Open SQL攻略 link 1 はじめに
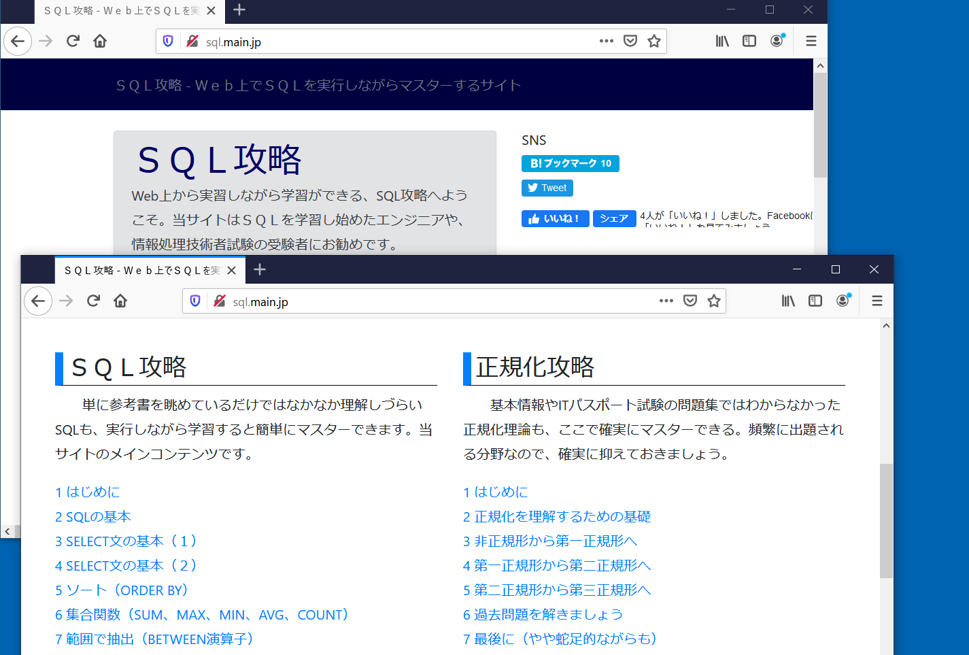This screenshot has height=655, width=969. coord(88,492)
